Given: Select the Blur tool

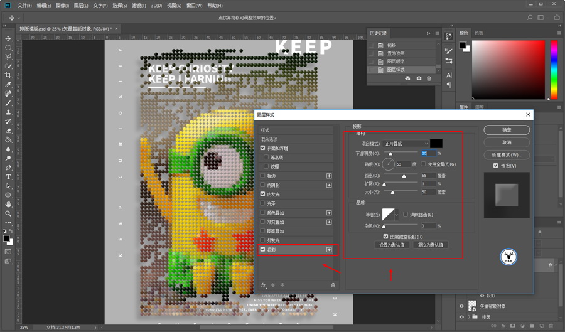Looking at the screenshot, I should [8, 149].
